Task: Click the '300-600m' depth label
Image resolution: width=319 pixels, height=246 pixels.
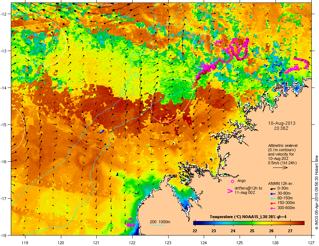Action: click(x=286, y=208)
